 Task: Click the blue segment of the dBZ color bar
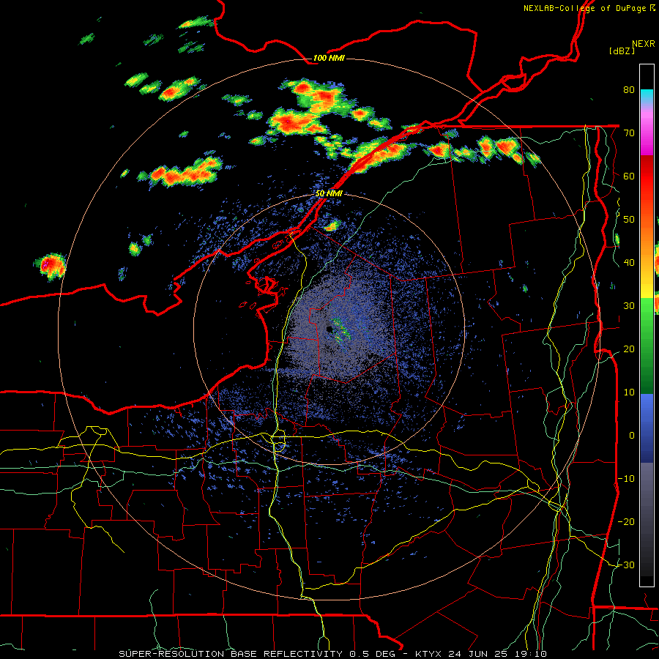coord(647,428)
